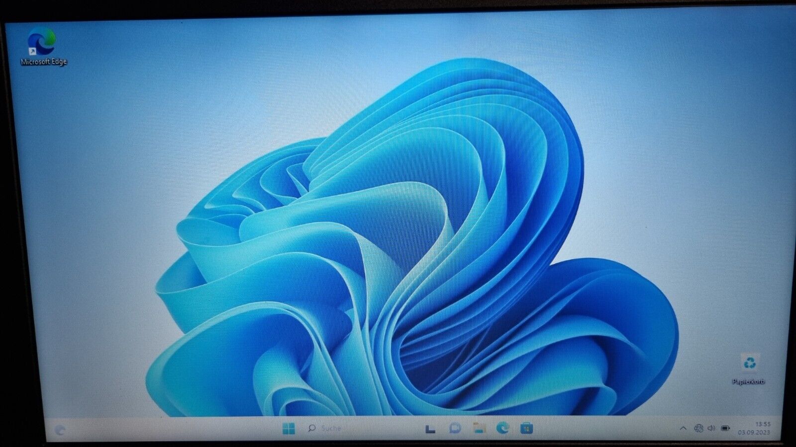Select the Papierkorb recycle bin icon
The image size is (796, 447).
point(750,364)
